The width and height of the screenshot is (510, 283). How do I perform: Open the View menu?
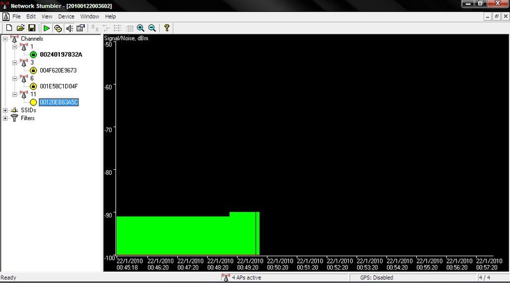[47, 17]
